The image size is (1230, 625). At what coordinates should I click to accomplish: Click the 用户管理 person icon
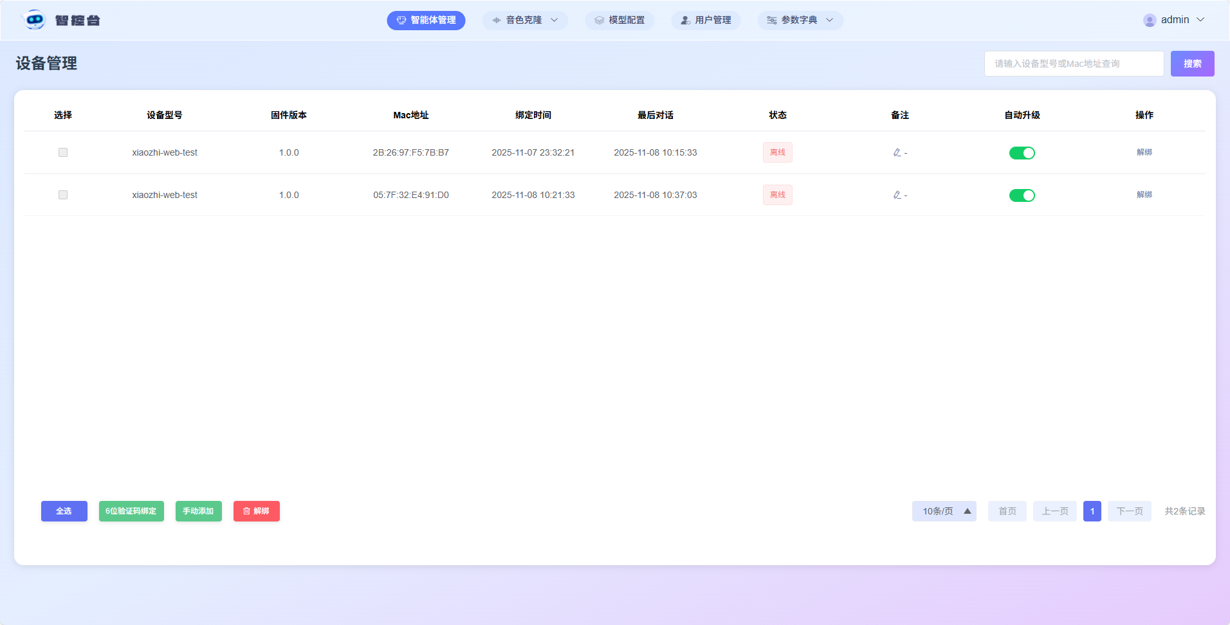pyautogui.click(x=685, y=21)
